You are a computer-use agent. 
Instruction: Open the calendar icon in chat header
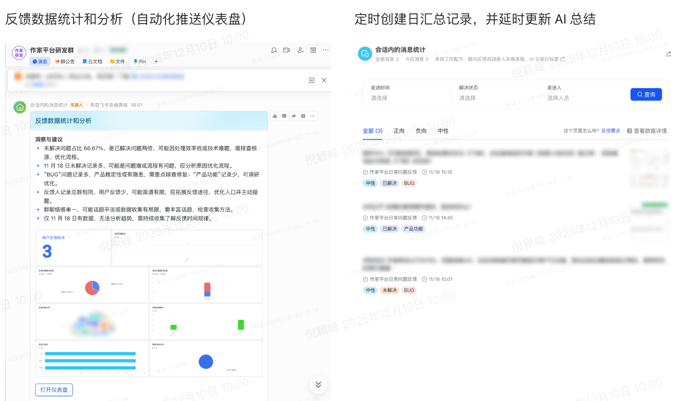pyautogui.click(x=313, y=50)
